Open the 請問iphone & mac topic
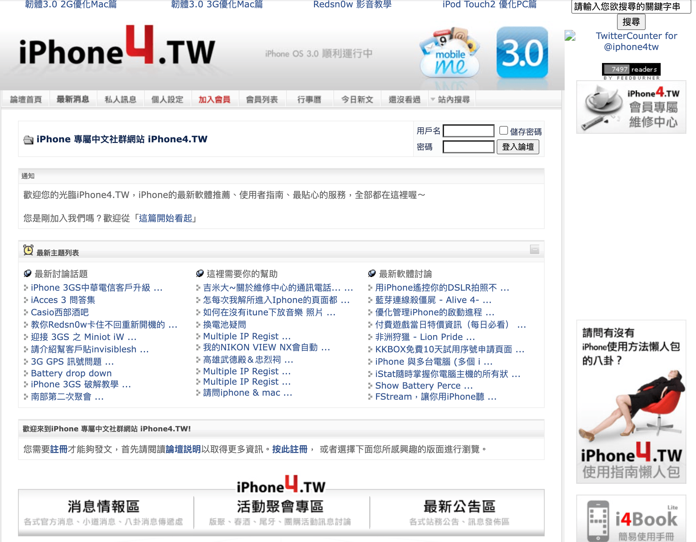Viewport: 696px width, 542px height. 248,393
